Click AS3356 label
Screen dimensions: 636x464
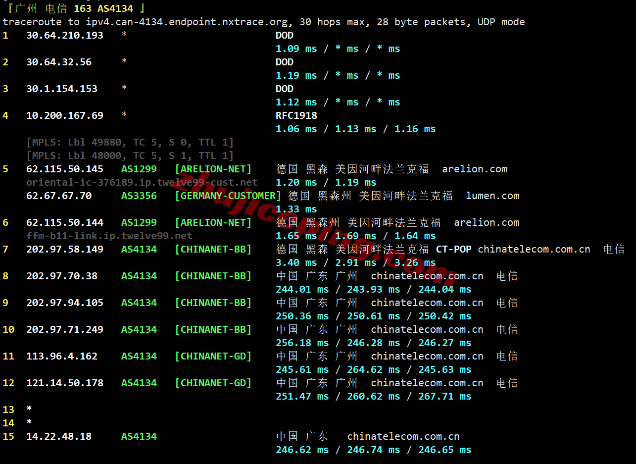point(139,196)
